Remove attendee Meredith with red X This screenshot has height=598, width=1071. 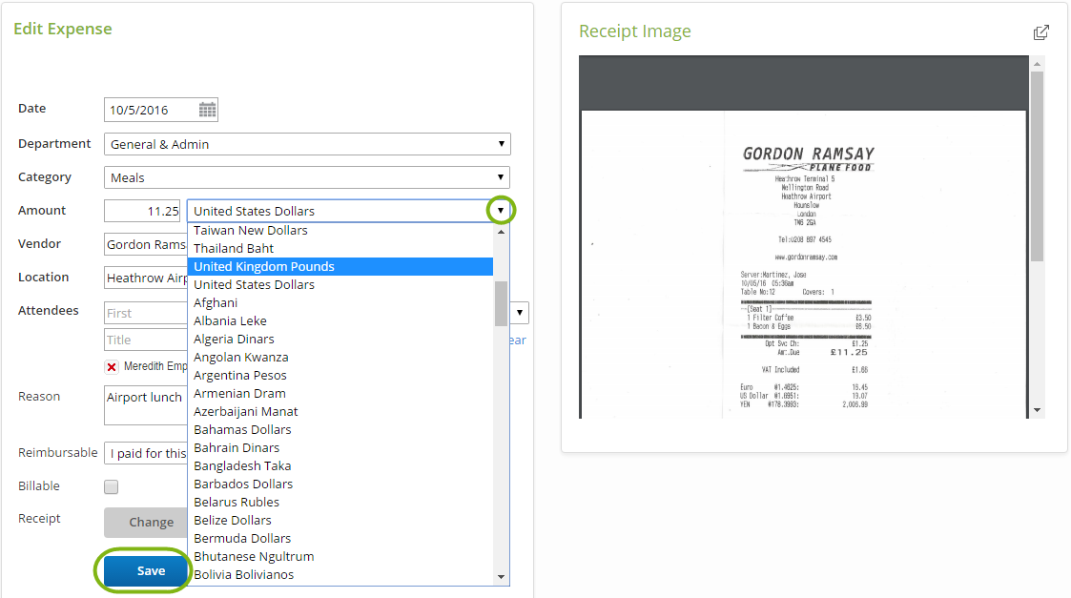click(x=112, y=367)
